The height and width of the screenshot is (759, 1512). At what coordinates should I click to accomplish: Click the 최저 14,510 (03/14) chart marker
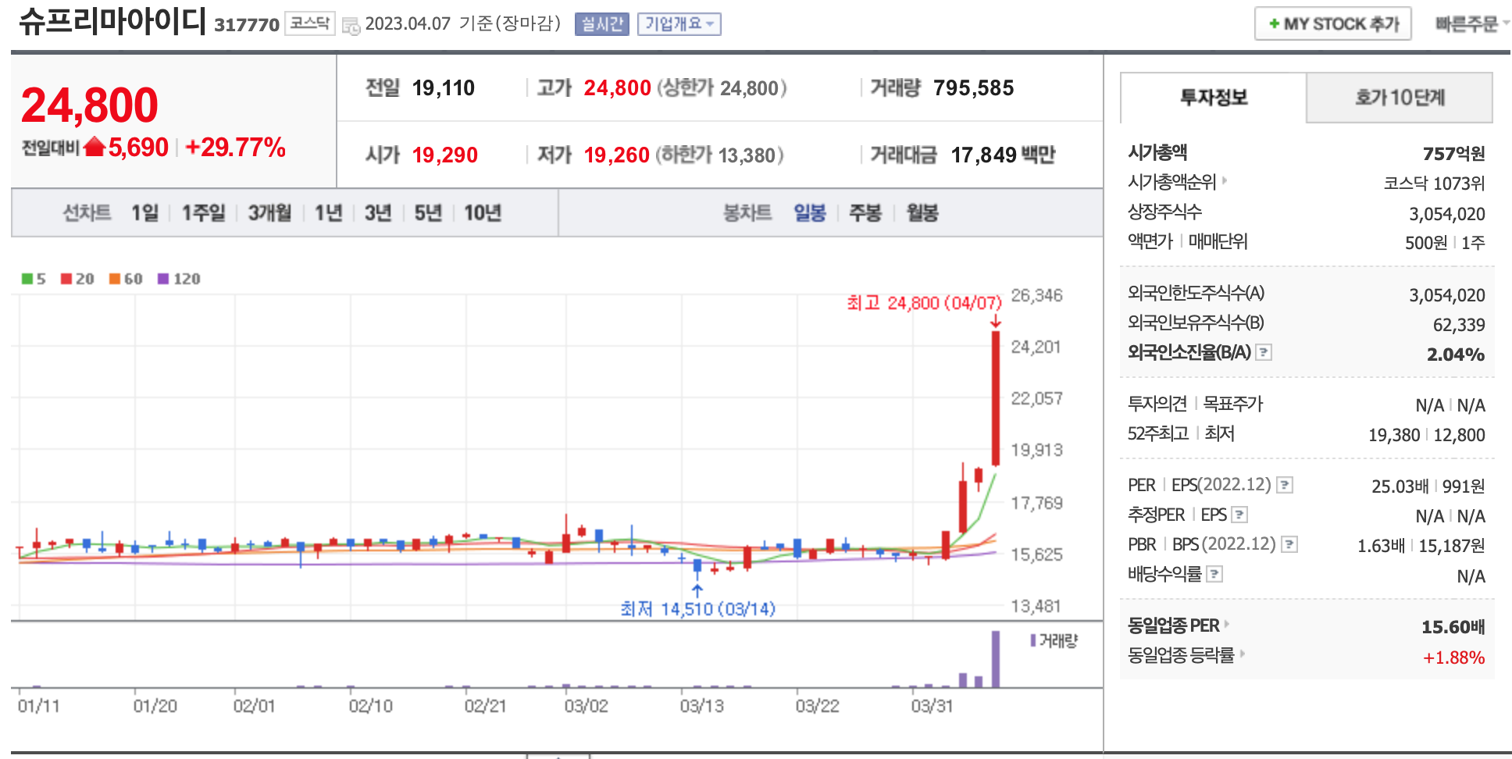(697, 608)
